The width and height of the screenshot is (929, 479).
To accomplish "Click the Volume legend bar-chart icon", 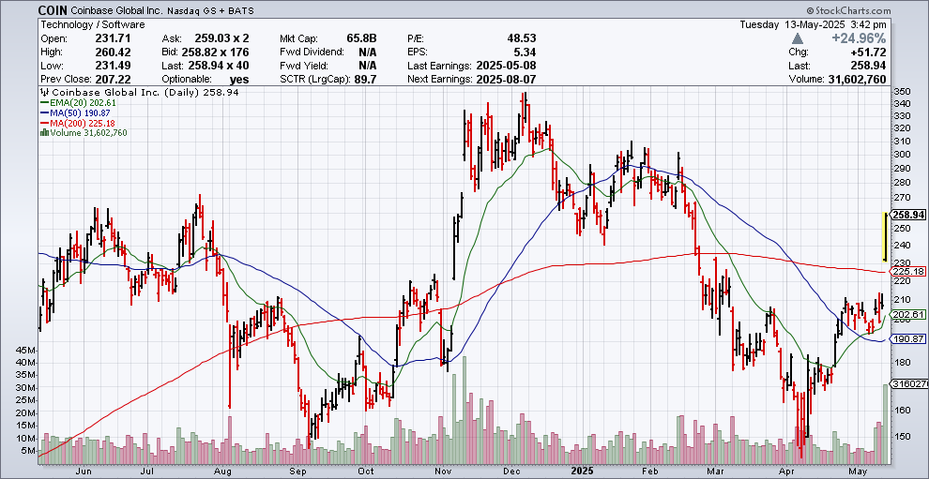I will coord(43,132).
